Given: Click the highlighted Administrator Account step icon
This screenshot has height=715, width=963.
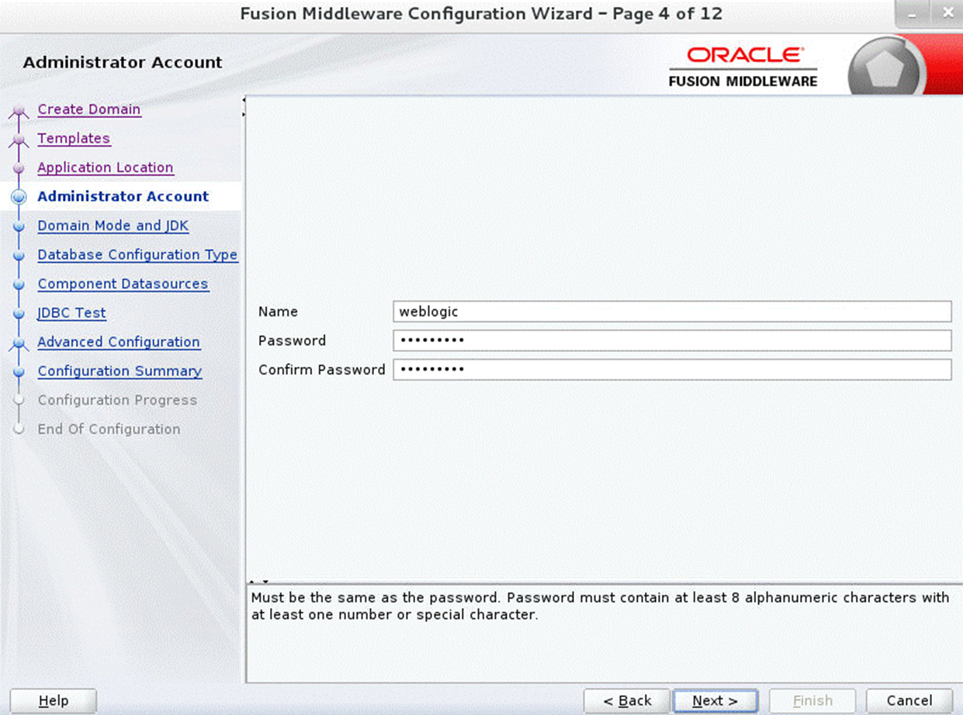Looking at the screenshot, I should point(19,197).
